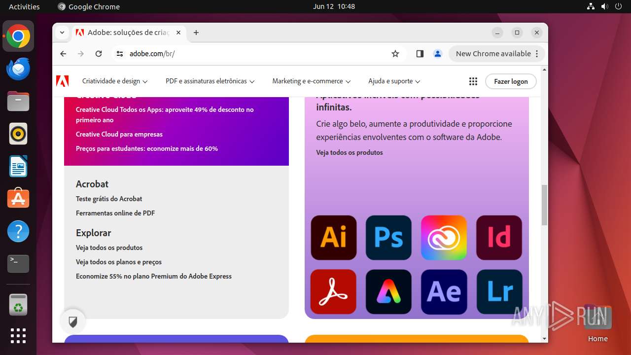Open a new Chrome tab
631x355 pixels.
pyautogui.click(x=196, y=33)
